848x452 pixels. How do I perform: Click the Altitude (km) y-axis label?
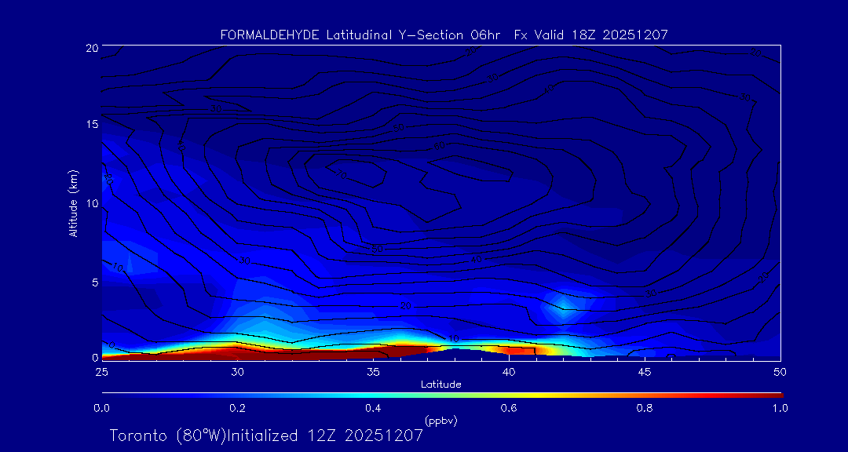click(x=73, y=202)
